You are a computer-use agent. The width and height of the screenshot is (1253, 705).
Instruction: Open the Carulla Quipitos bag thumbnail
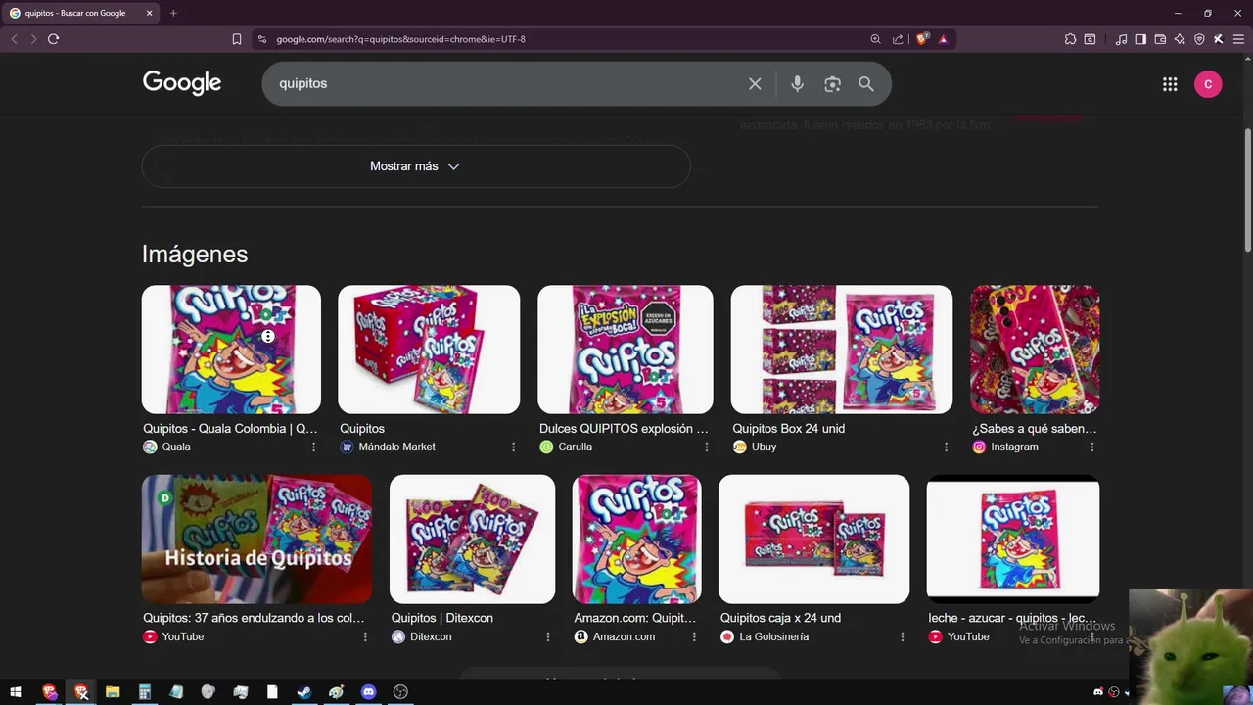[626, 350]
